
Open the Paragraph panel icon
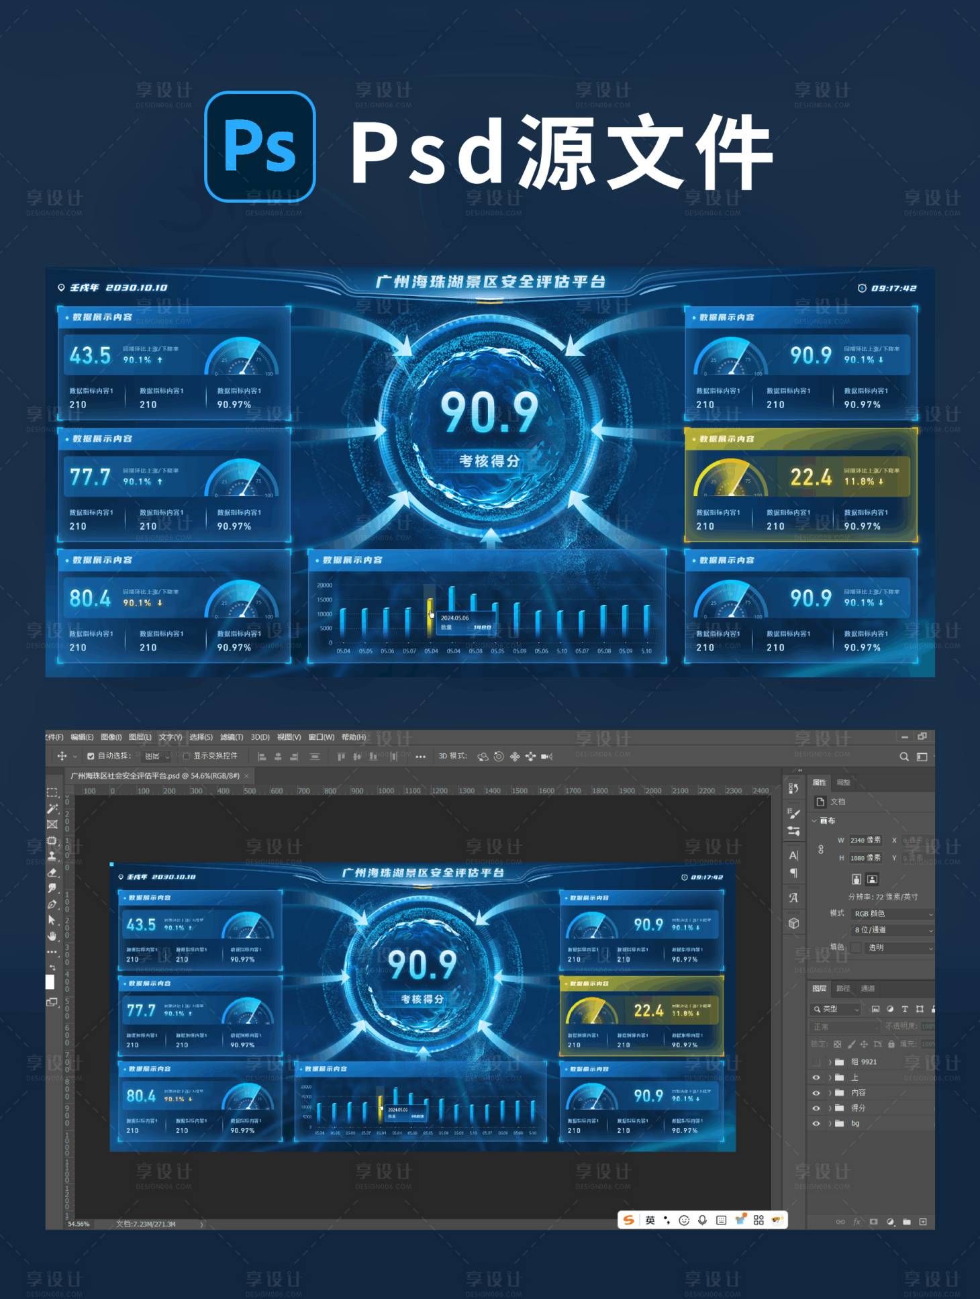793,873
